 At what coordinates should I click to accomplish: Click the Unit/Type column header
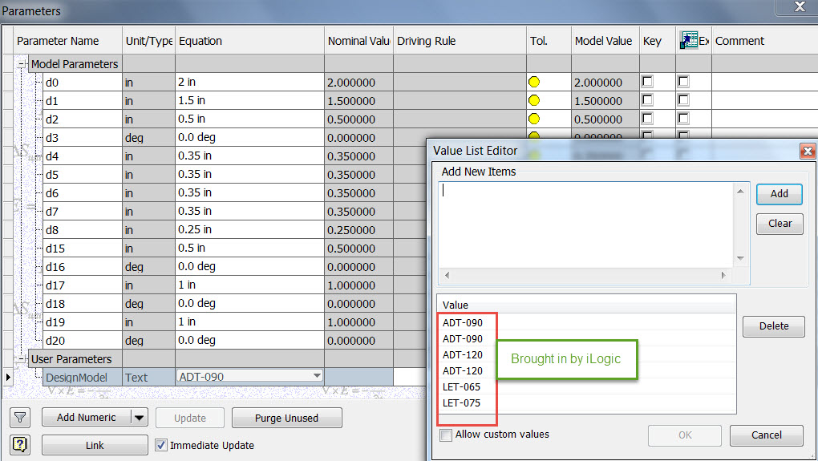pyautogui.click(x=148, y=41)
